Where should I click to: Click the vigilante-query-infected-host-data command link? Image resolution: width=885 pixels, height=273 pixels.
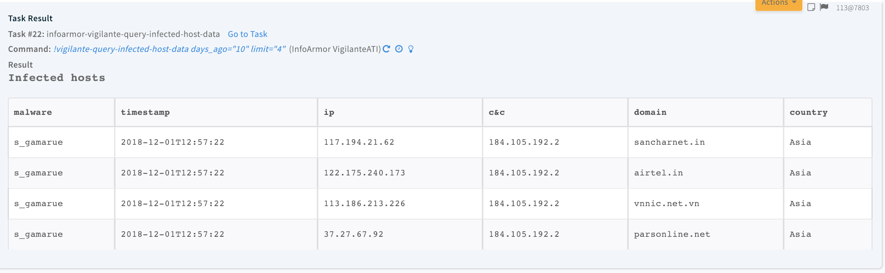169,49
